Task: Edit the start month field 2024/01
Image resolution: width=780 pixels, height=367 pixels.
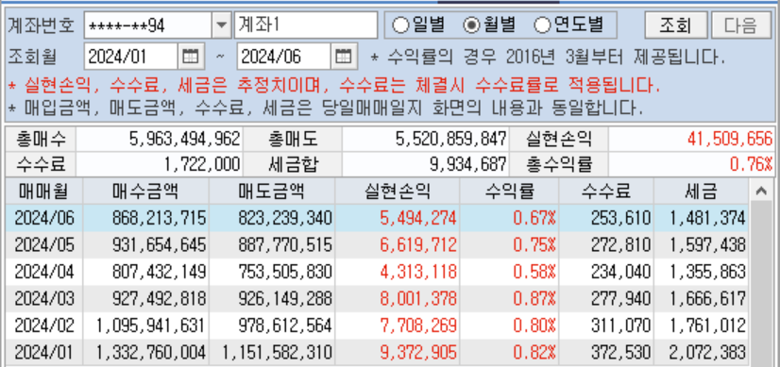Action: coord(131,57)
